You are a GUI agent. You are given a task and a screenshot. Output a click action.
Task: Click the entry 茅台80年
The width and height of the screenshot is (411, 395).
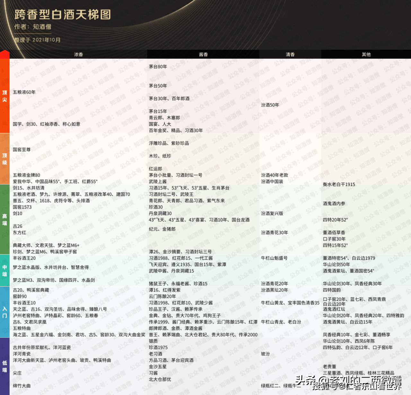(x=158, y=67)
